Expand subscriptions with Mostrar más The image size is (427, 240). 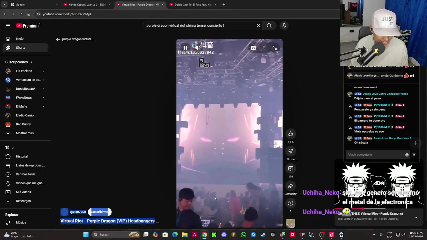tap(25, 133)
